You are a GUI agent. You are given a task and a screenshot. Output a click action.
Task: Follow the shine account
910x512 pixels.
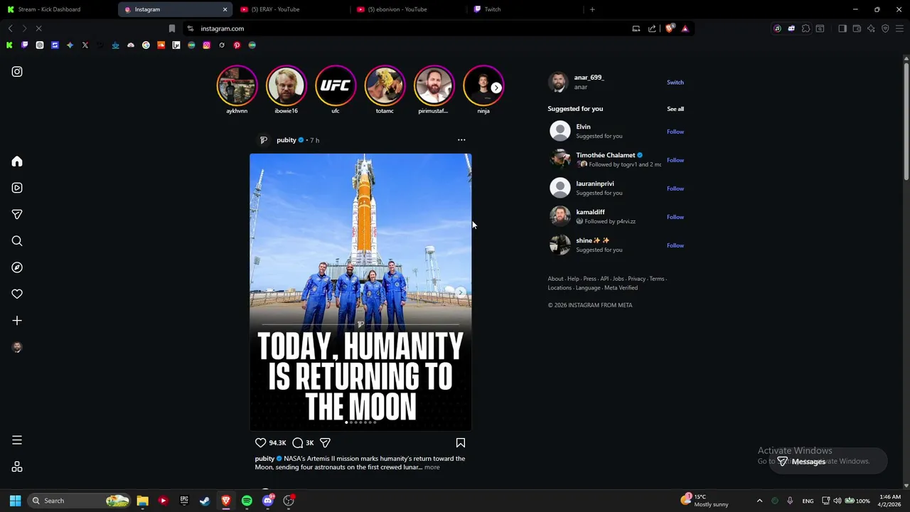(675, 245)
